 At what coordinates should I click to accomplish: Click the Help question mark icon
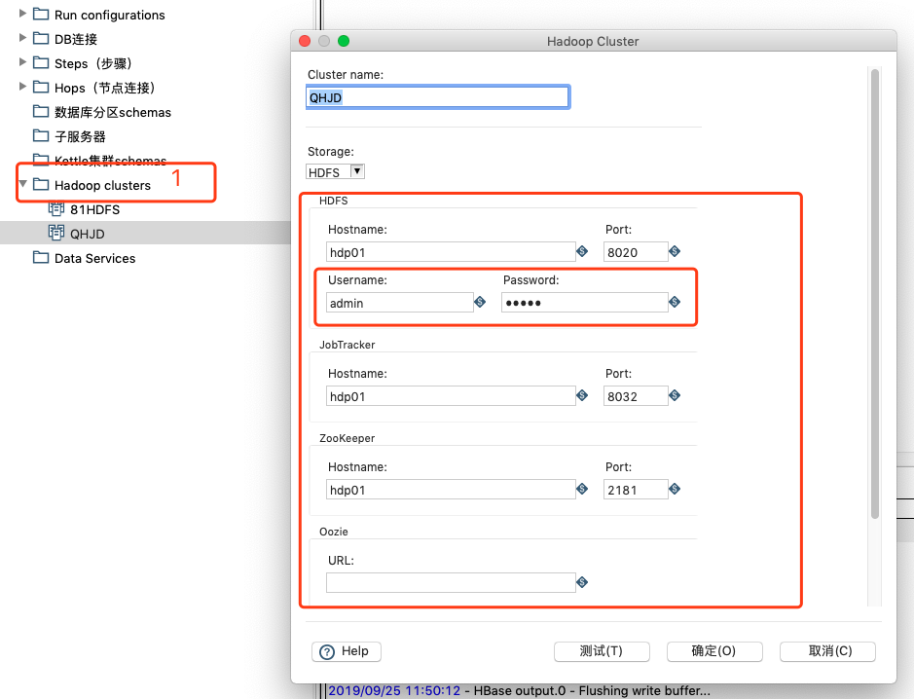(327, 651)
